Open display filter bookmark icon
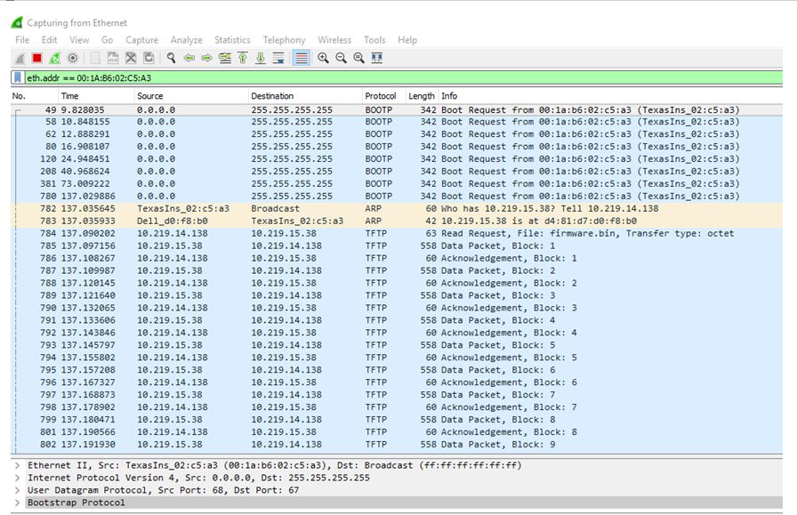This screenshot has height=515, width=797. point(18,77)
